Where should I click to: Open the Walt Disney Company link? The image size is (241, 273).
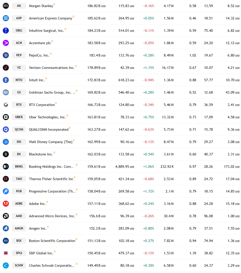pos(50,142)
